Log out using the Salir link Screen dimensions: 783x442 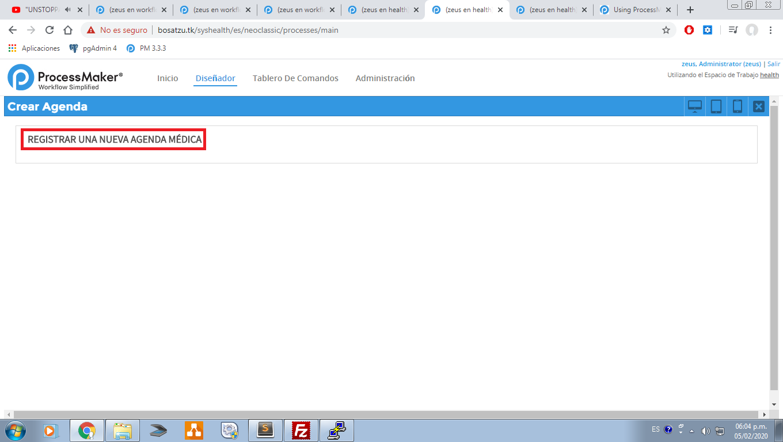pos(774,64)
